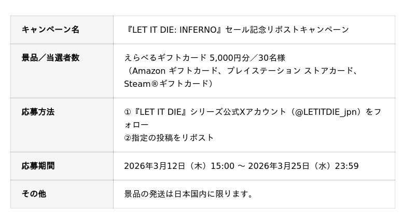Click the circled number ① marker

point(128,112)
